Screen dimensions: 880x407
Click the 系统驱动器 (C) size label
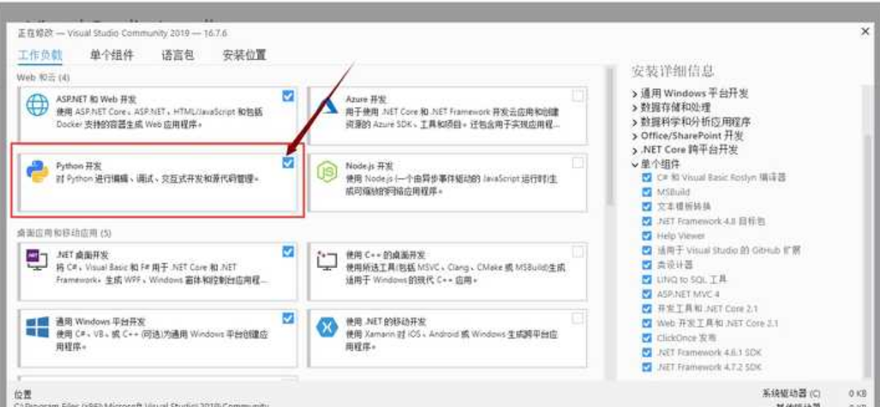791,393
